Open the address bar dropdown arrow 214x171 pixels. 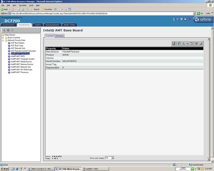click(194, 13)
